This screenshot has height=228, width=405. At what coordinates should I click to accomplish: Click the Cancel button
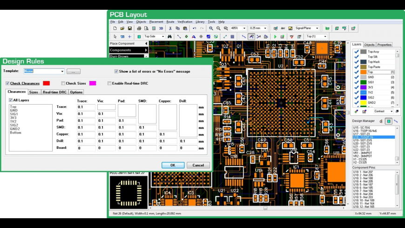198,165
